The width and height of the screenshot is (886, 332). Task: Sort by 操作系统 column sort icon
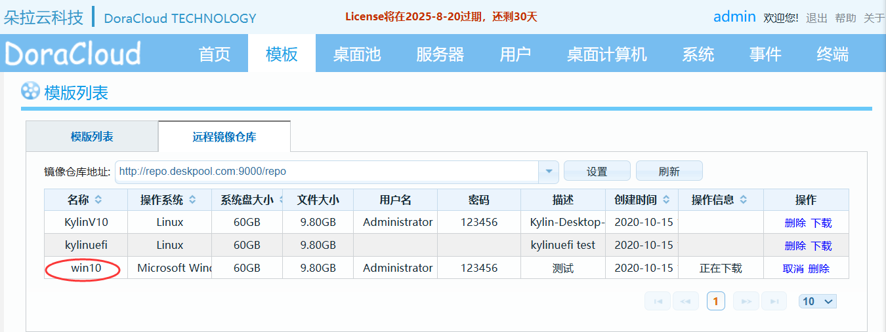click(192, 200)
